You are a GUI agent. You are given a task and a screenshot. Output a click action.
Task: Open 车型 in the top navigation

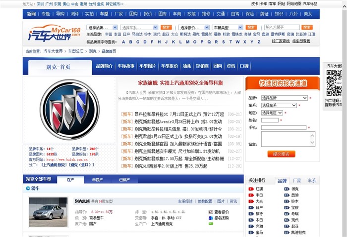104,14
